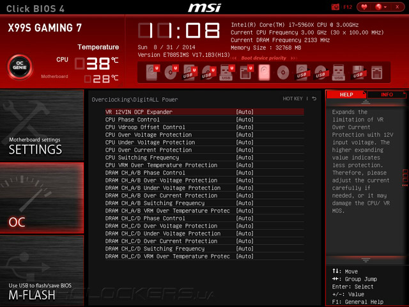Open CPU Phase Control Auto value
The height and width of the screenshot is (307, 409).
click(245, 120)
